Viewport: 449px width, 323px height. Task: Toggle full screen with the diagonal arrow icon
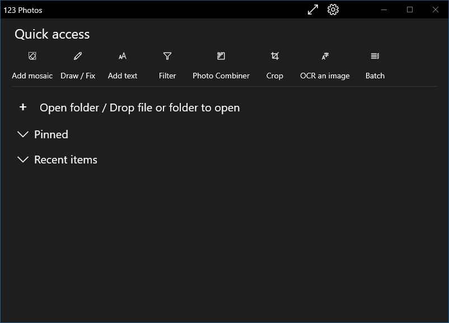pyautogui.click(x=313, y=10)
